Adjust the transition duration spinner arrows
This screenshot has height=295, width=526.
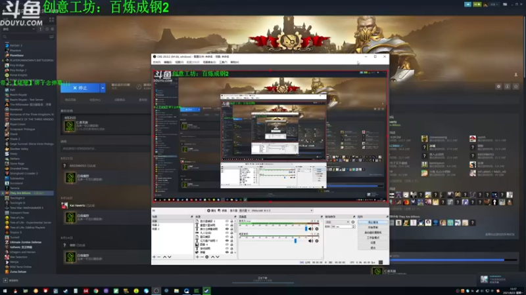pyautogui.click(x=353, y=227)
